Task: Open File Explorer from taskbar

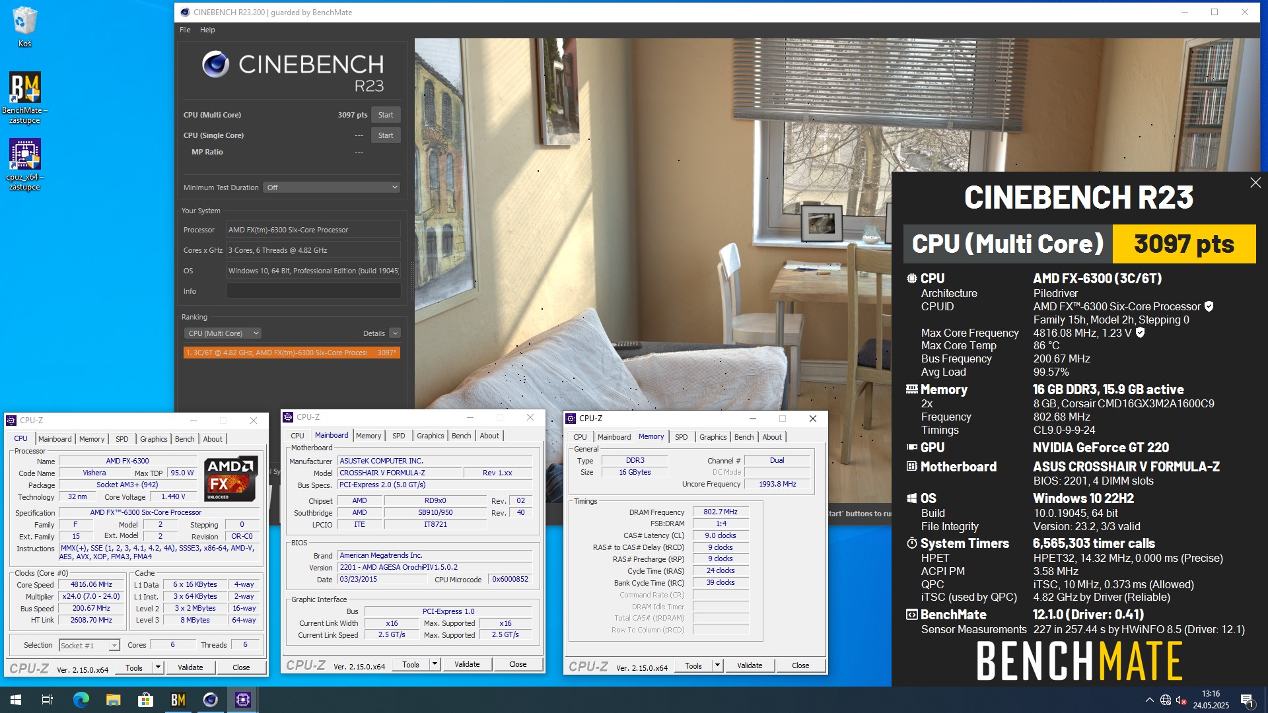Action: pyautogui.click(x=113, y=700)
